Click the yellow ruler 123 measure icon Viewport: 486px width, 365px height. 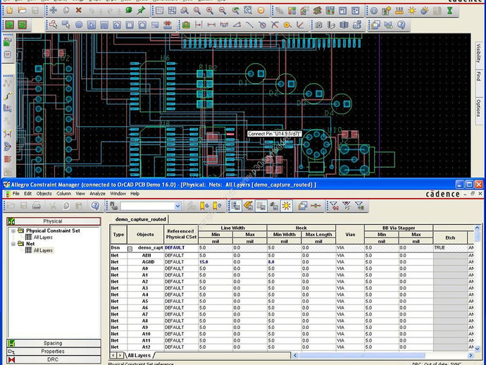click(x=399, y=11)
